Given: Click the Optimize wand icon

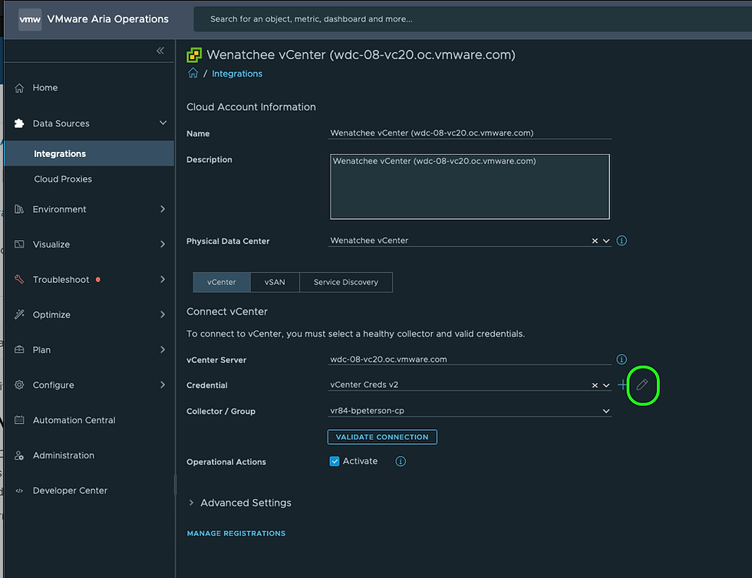Looking at the screenshot, I should click(19, 314).
